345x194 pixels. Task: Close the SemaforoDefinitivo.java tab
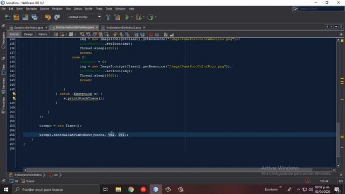46,27
